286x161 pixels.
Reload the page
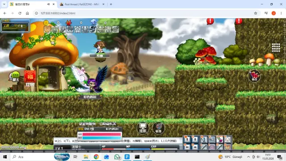pos(20,13)
